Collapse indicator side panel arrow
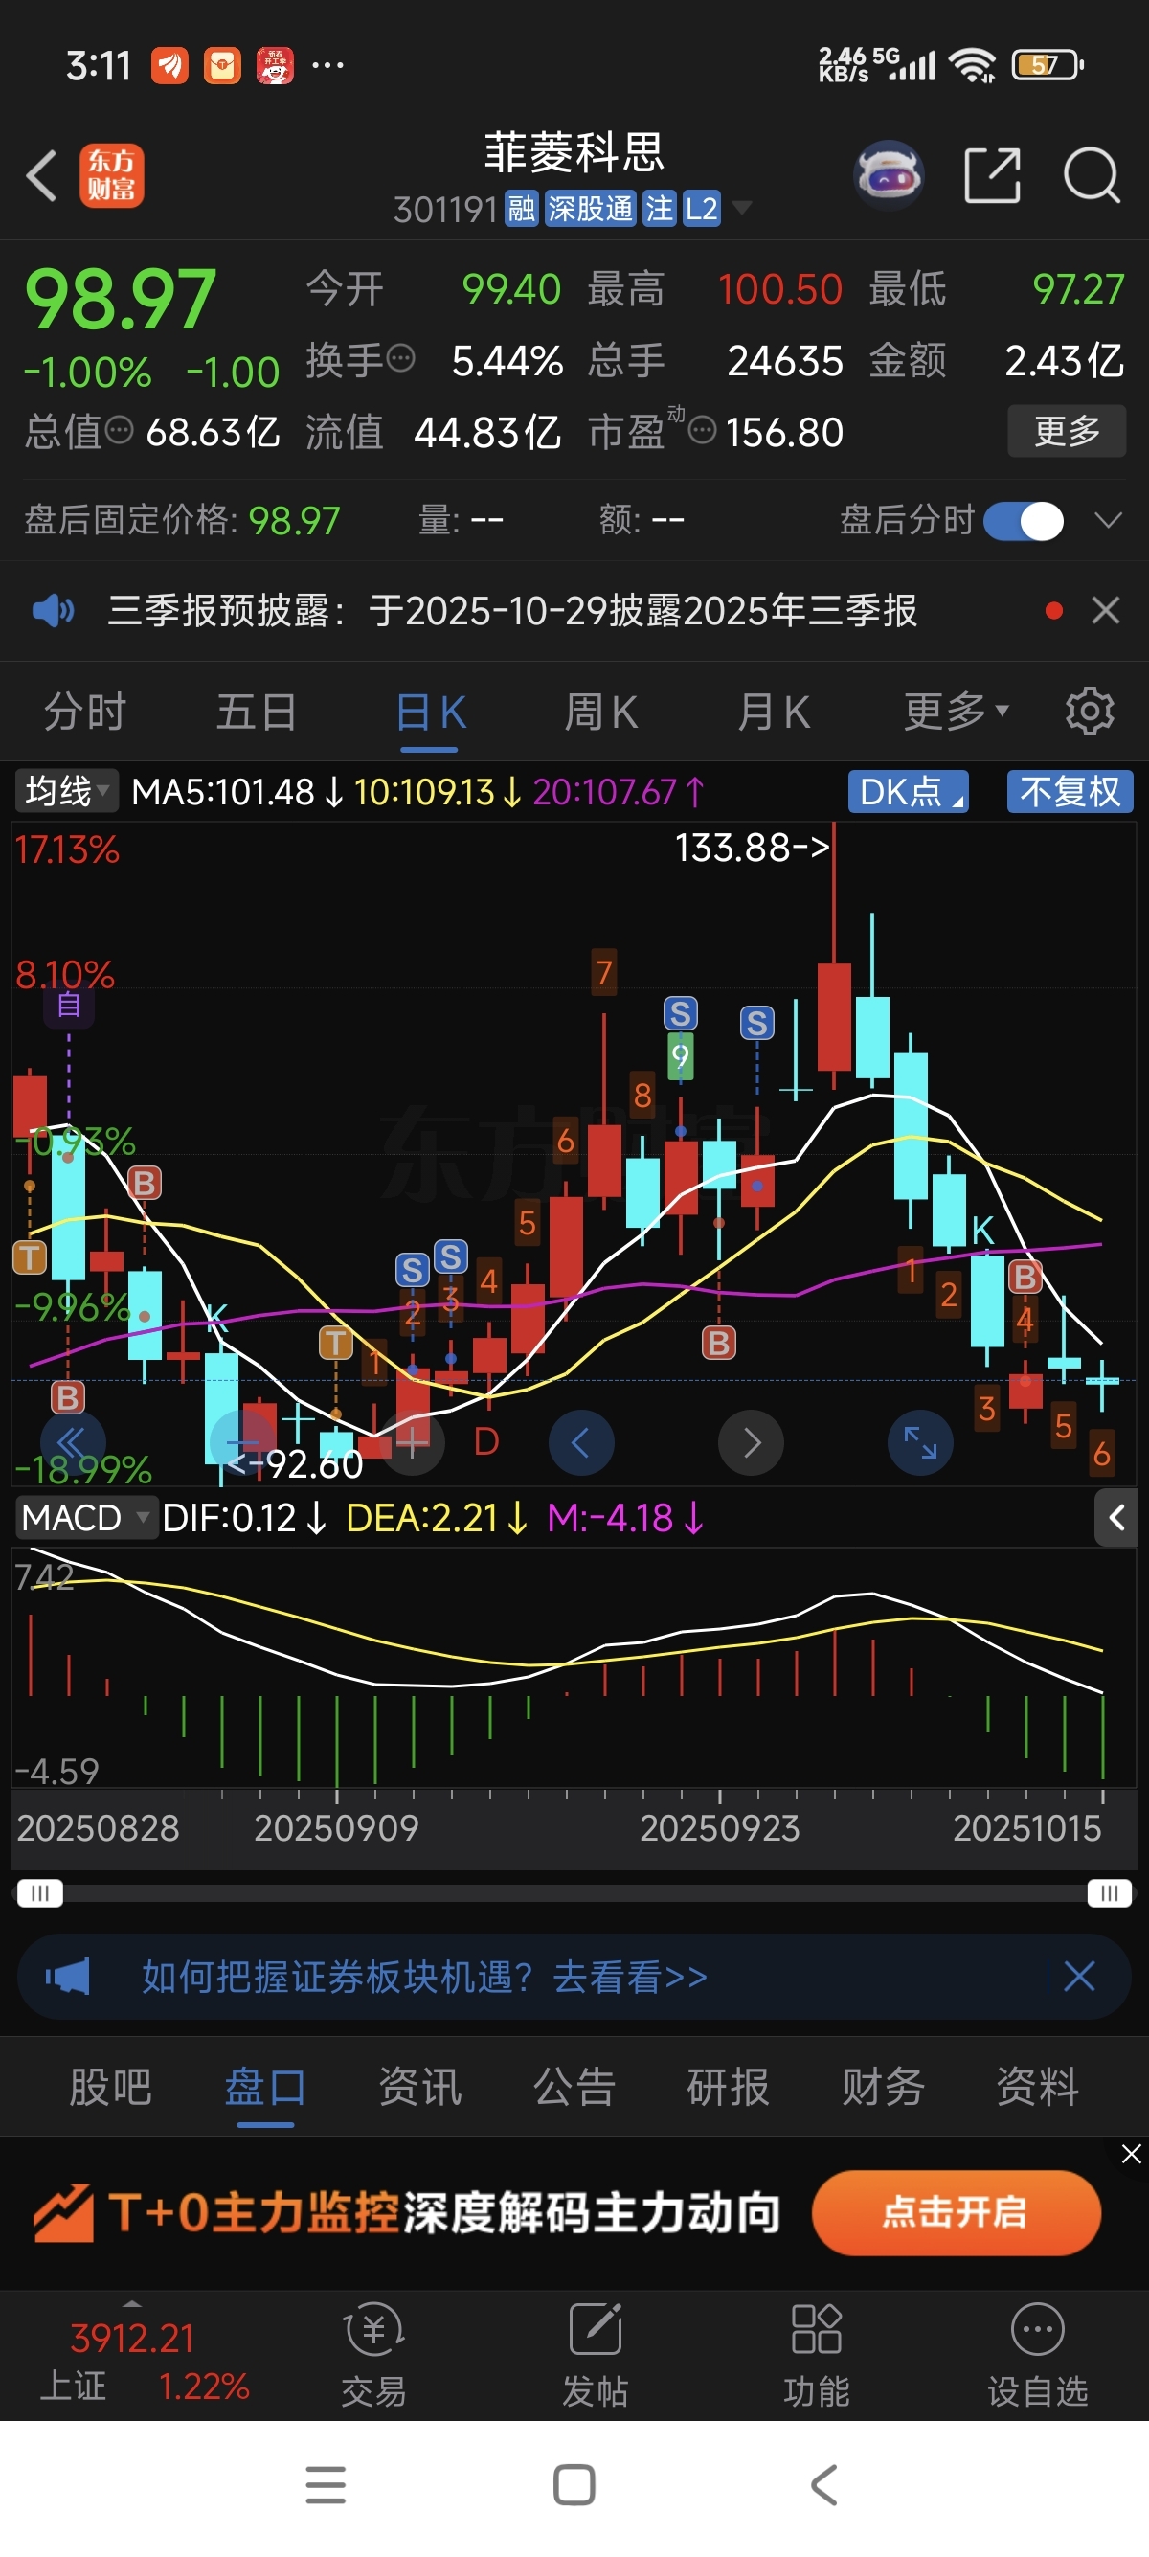1149x2557 pixels. (1116, 1518)
